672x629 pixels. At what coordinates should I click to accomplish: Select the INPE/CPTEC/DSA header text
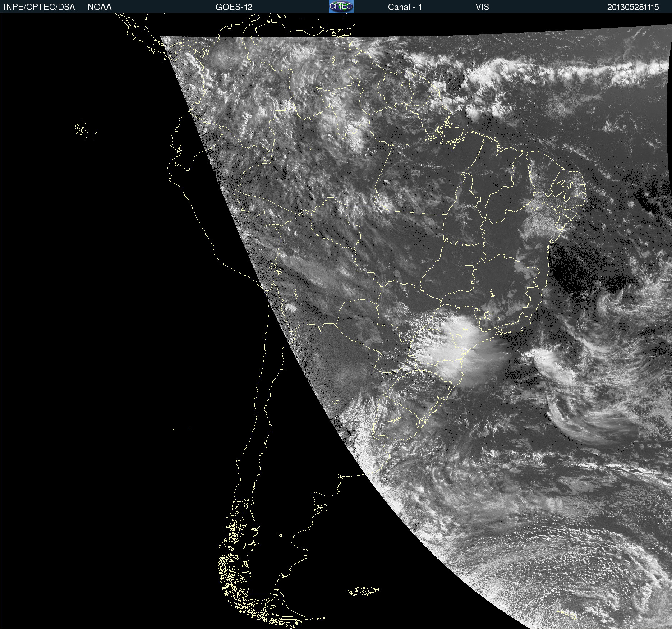[39, 7]
